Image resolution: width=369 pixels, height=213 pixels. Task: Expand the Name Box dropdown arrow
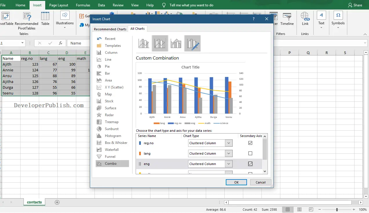coord(22,43)
